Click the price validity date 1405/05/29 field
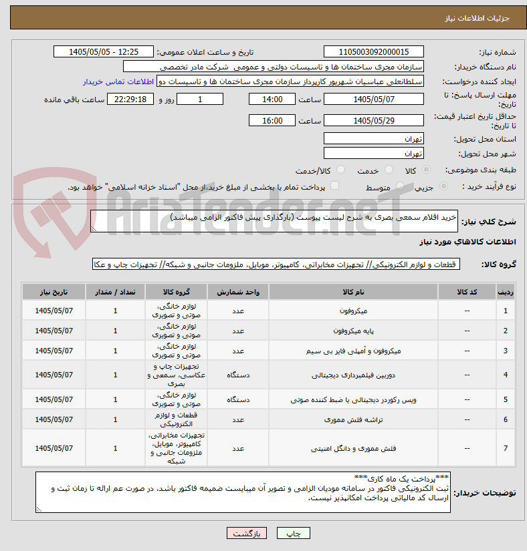This screenshot has width=527, height=551. coord(374,120)
